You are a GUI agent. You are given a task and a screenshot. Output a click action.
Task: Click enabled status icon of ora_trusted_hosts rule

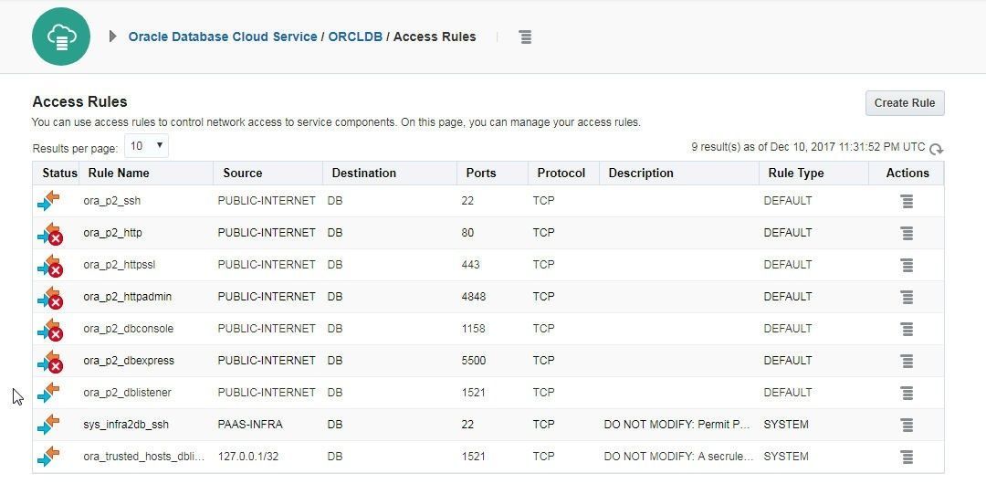[48, 457]
